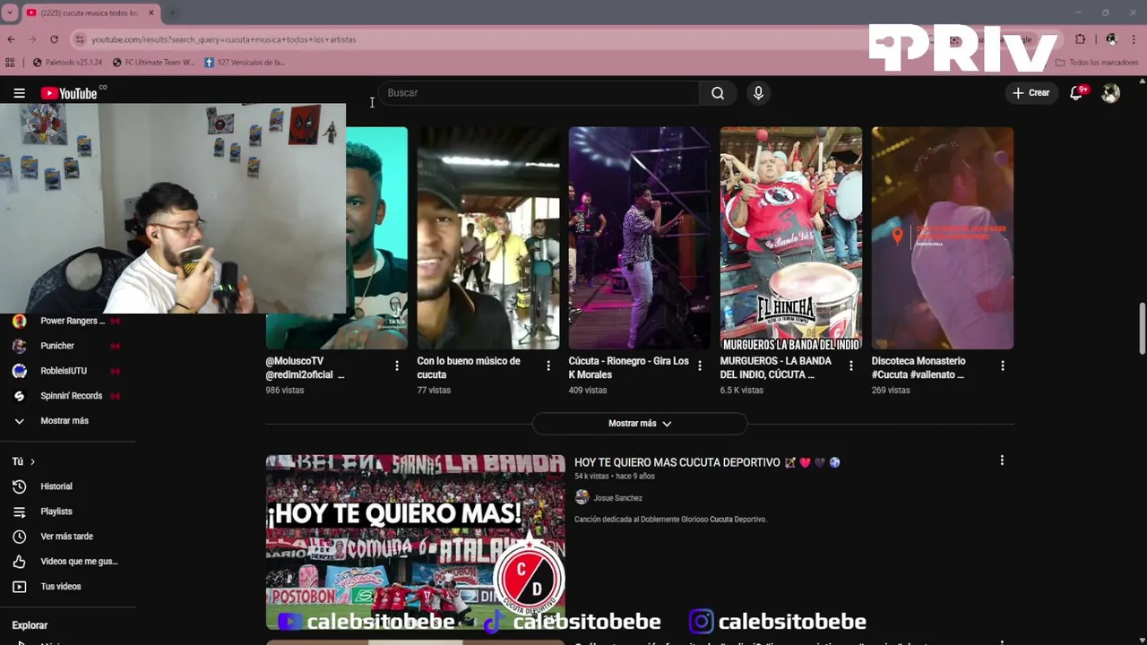Open options for MURGUEROS short
The image size is (1147, 645).
851,365
